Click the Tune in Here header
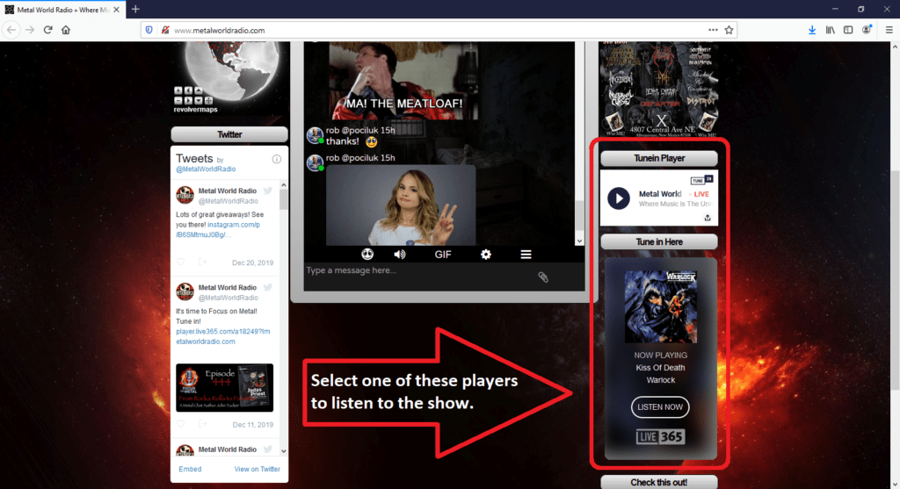 click(659, 242)
